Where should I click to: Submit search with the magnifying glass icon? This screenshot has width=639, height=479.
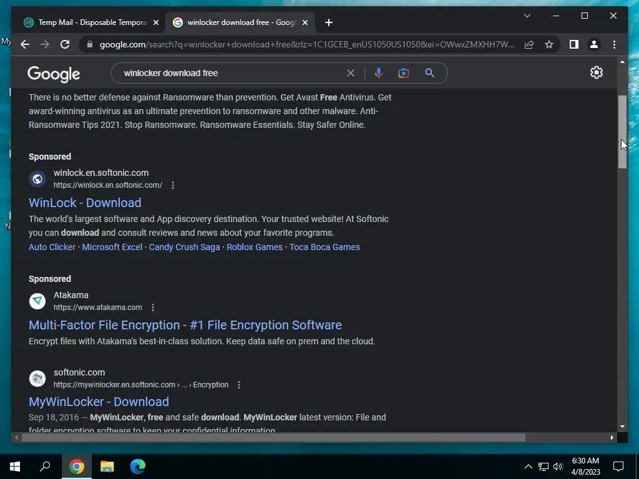[429, 73]
